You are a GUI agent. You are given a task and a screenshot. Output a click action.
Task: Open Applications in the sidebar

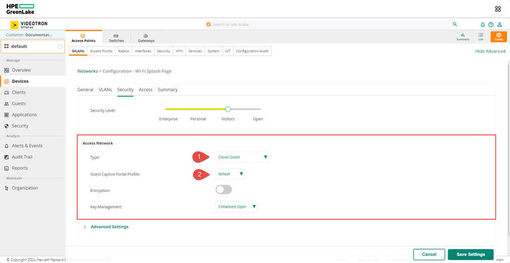24,115
